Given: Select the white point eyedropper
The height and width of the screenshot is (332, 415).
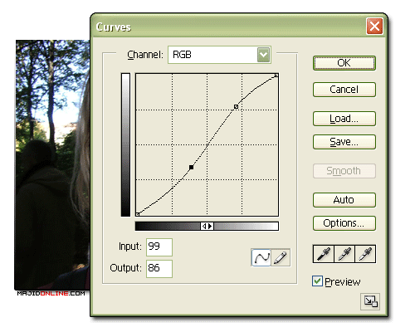Looking at the screenshot, I should pyautogui.click(x=365, y=254).
